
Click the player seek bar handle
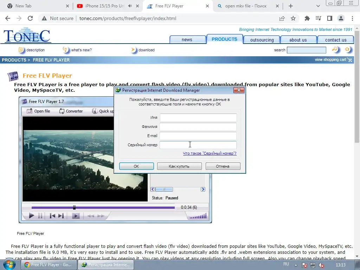coord(74,207)
